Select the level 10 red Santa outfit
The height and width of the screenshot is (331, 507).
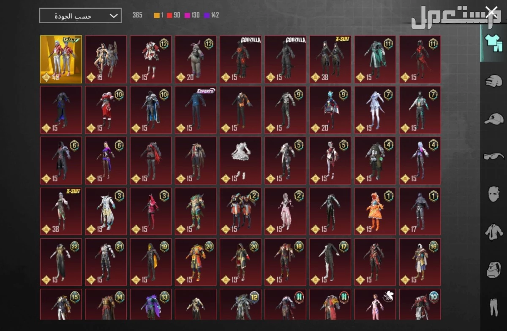[x=106, y=110]
